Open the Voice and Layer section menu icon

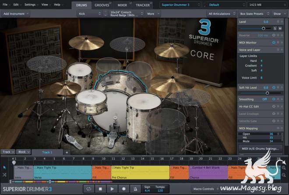click(x=278, y=50)
